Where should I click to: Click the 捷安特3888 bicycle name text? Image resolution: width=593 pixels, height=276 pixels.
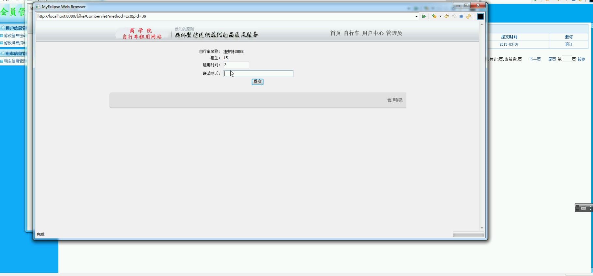tap(233, 51)
